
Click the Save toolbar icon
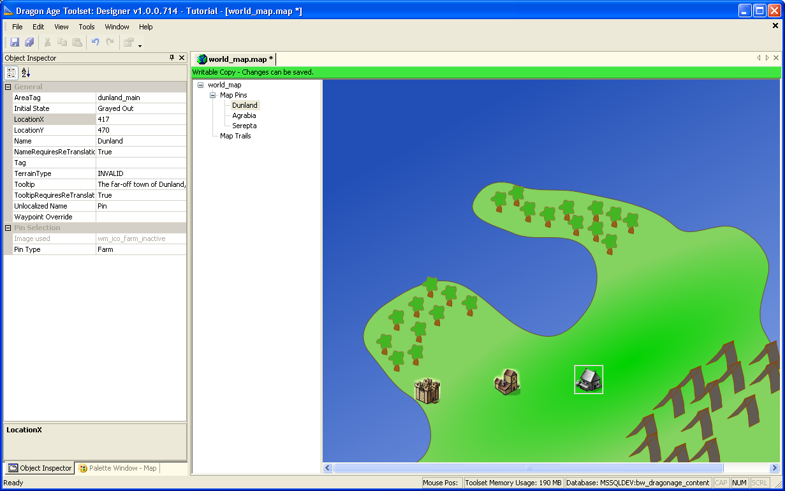(14, 42)
